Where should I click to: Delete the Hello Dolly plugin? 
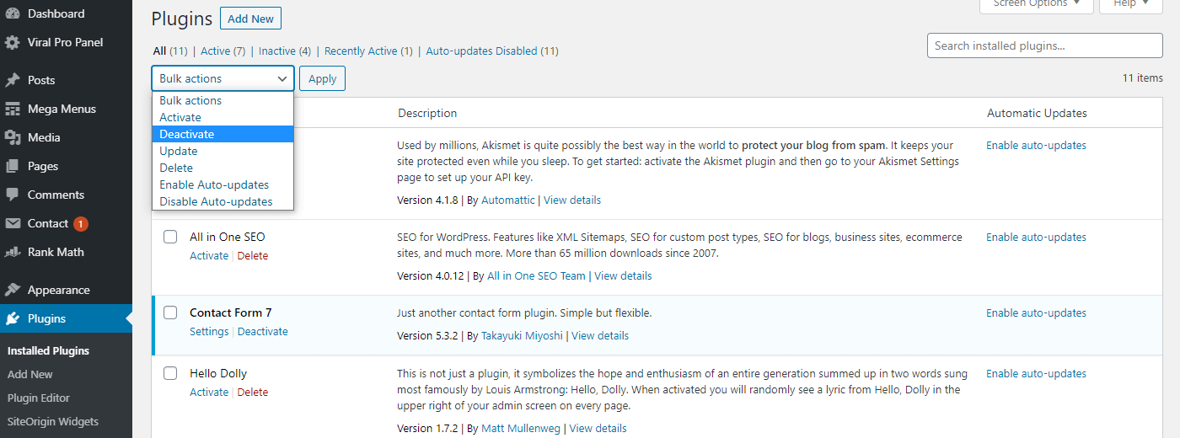(x=253, y=392)
